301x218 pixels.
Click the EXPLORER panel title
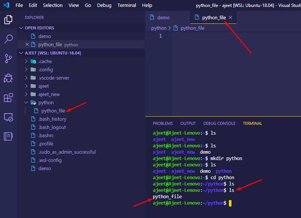34,18
